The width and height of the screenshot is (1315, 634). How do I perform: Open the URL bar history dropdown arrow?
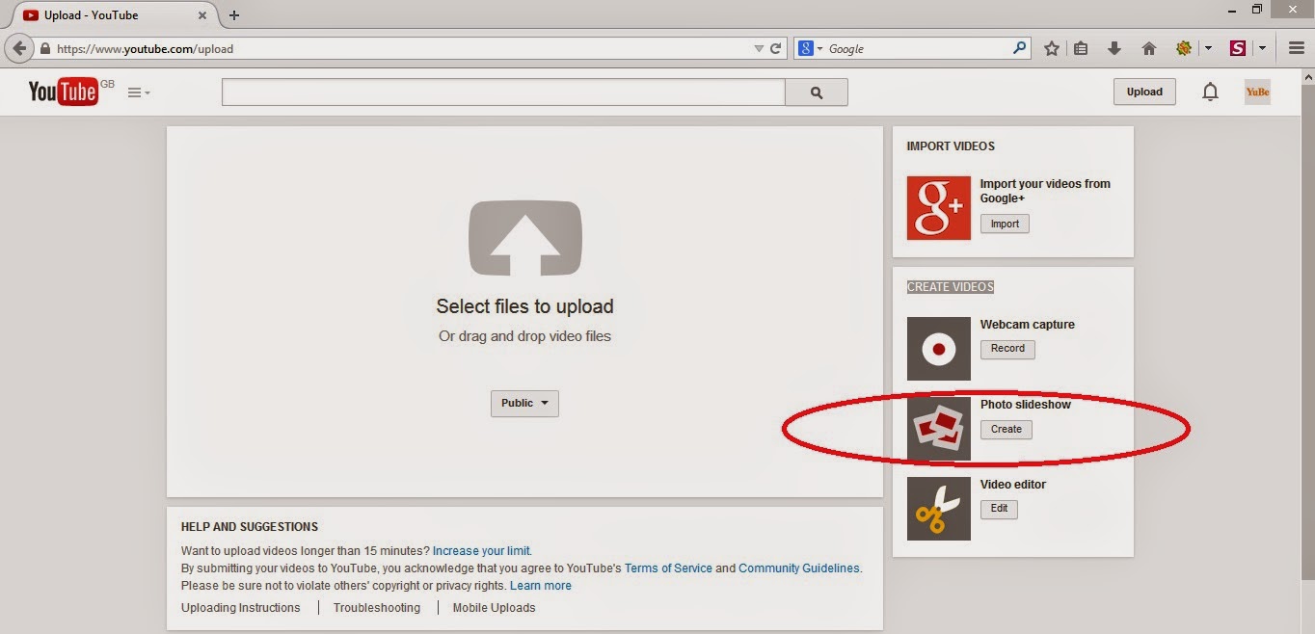(759, 48)
